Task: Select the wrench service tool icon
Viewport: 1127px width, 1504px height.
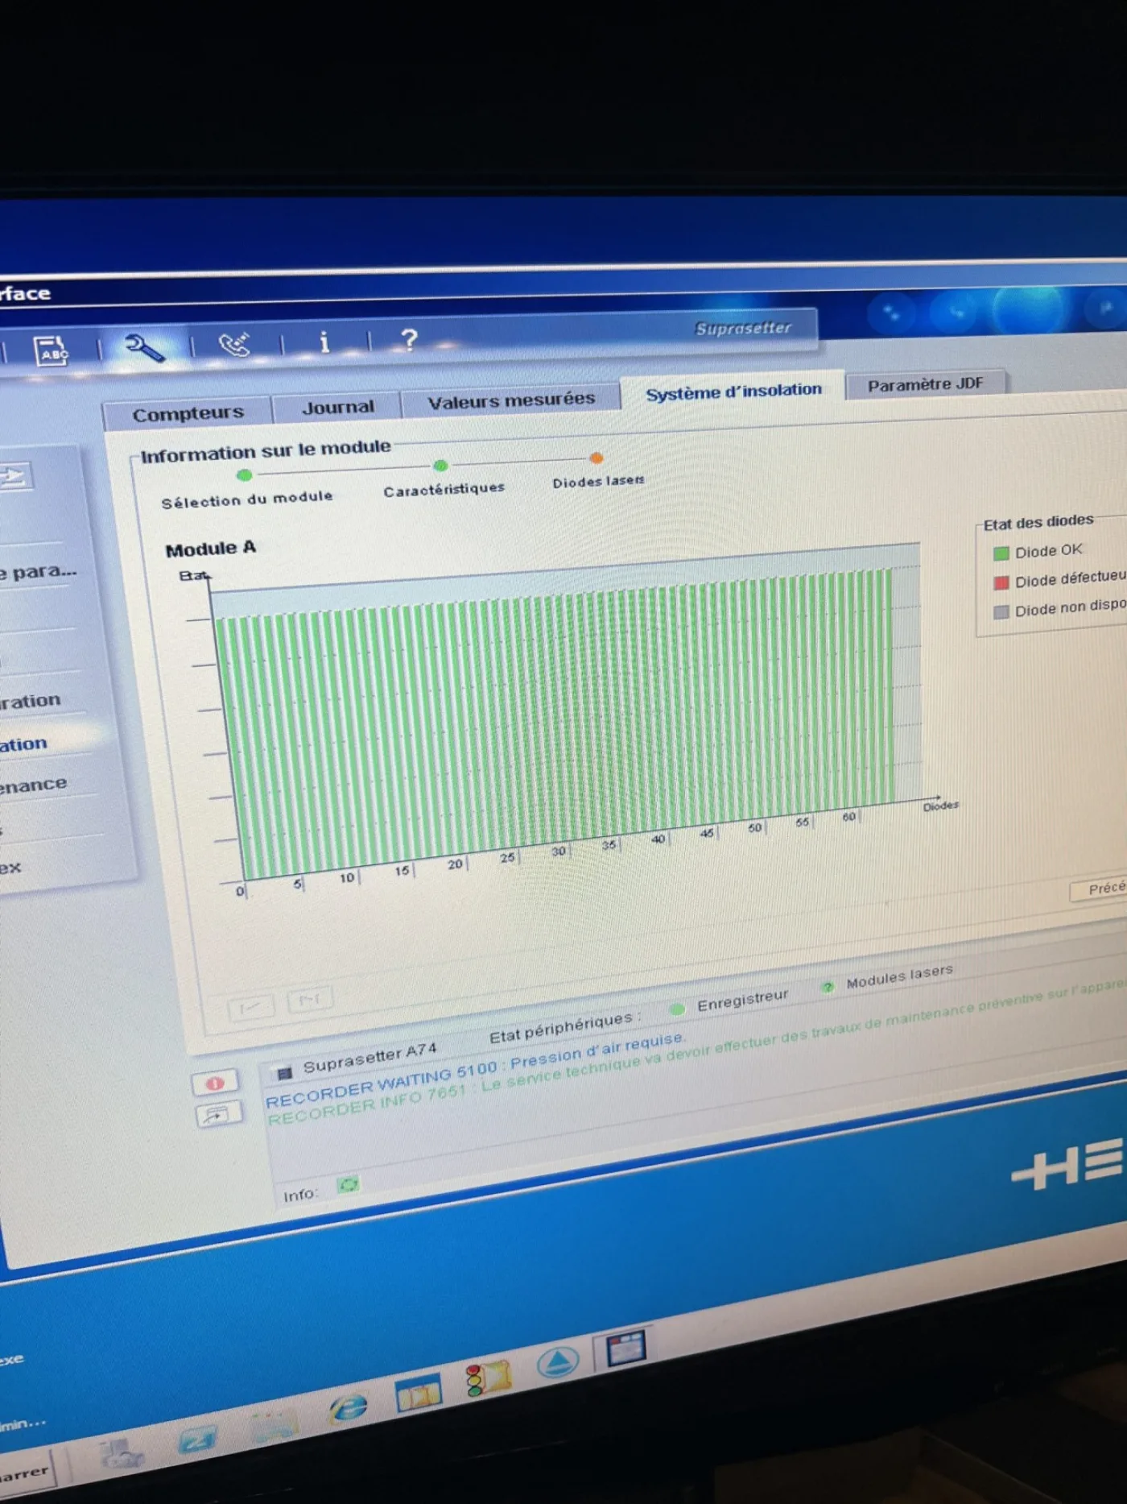Action: (x=145, y=347)
